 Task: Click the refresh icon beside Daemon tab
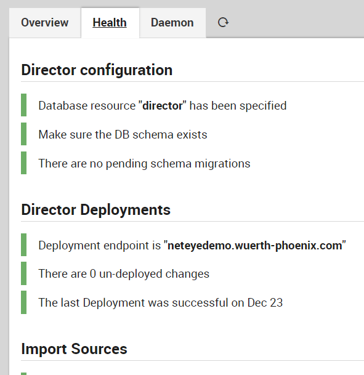tap(223, 23)
